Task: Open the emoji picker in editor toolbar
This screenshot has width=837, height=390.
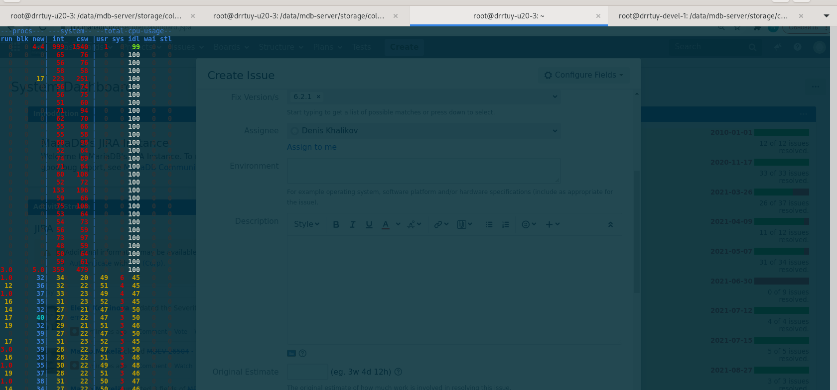Action: pos(528,225)
